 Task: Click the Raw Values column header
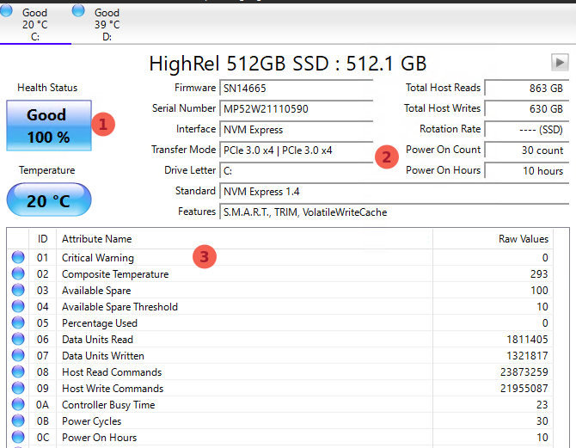point(523,238)
